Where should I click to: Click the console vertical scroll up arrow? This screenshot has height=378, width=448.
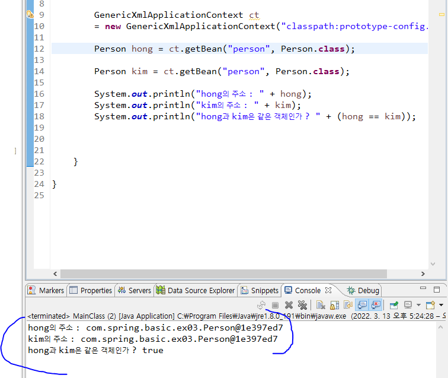tap(440, 327)
